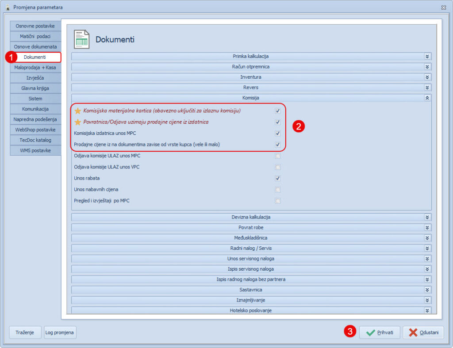Click the chevron icon on Revers row
Image resolution: width=453 pixels, height=348 pixels.
(427, 88)
